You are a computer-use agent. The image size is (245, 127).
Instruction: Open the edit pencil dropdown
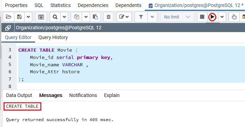tap(124, 17)
